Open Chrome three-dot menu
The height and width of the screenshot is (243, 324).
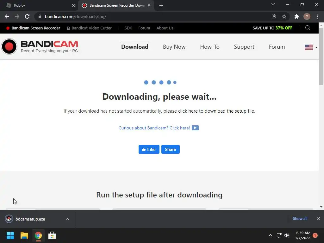[x=317, y=16]
